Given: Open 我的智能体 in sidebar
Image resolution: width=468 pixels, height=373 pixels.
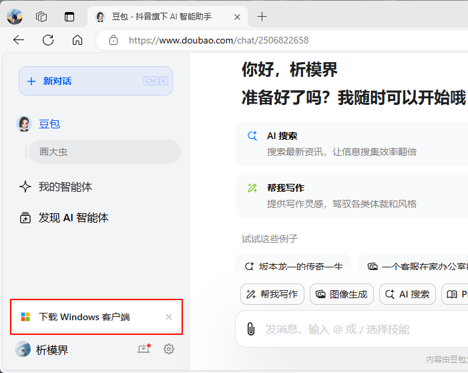Looking at the screenshot, I should (65, 186).
